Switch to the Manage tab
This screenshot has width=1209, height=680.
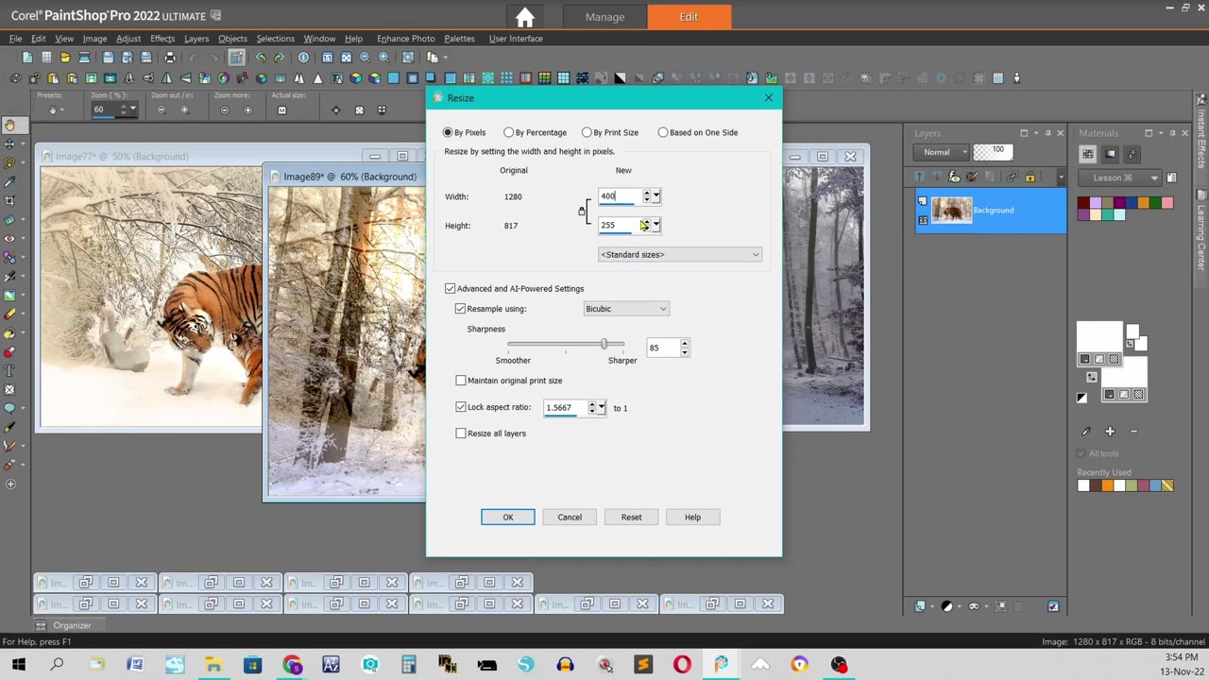point(604,17)
